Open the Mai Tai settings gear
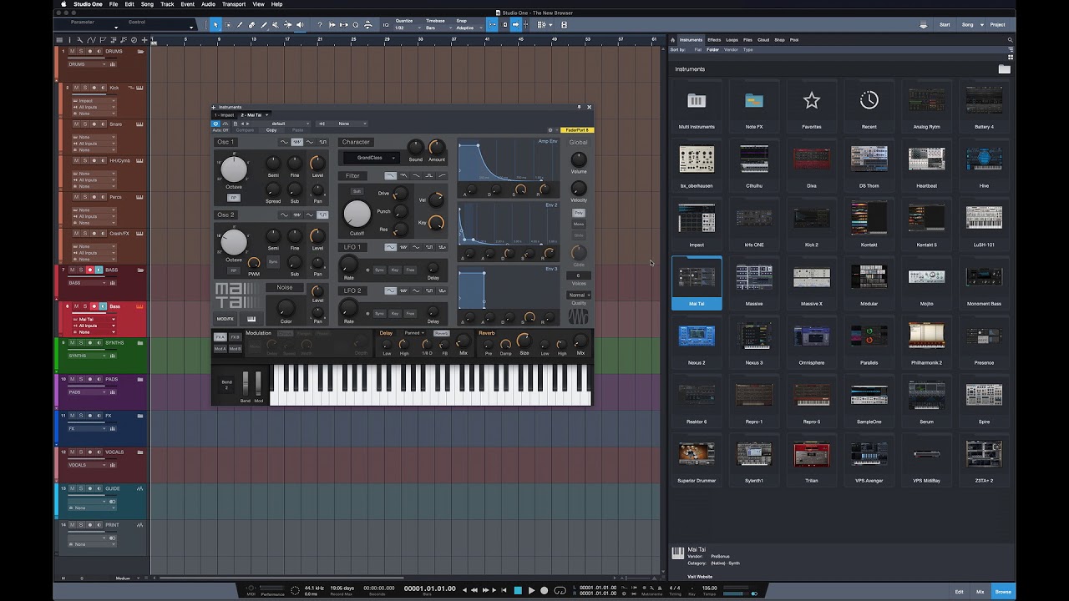 [x=550, y=130]
